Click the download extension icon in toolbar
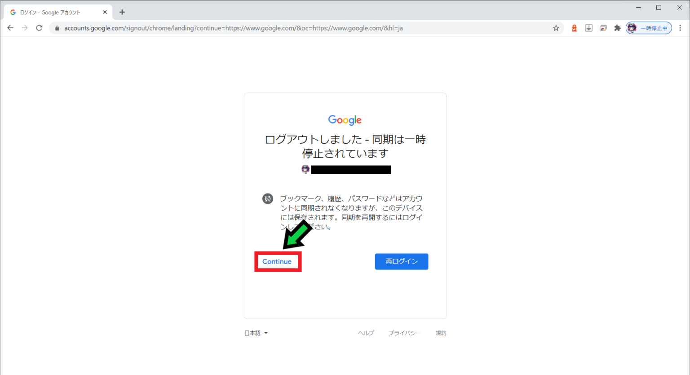This screenshot has width=690, height=375. tap(588, 28)
